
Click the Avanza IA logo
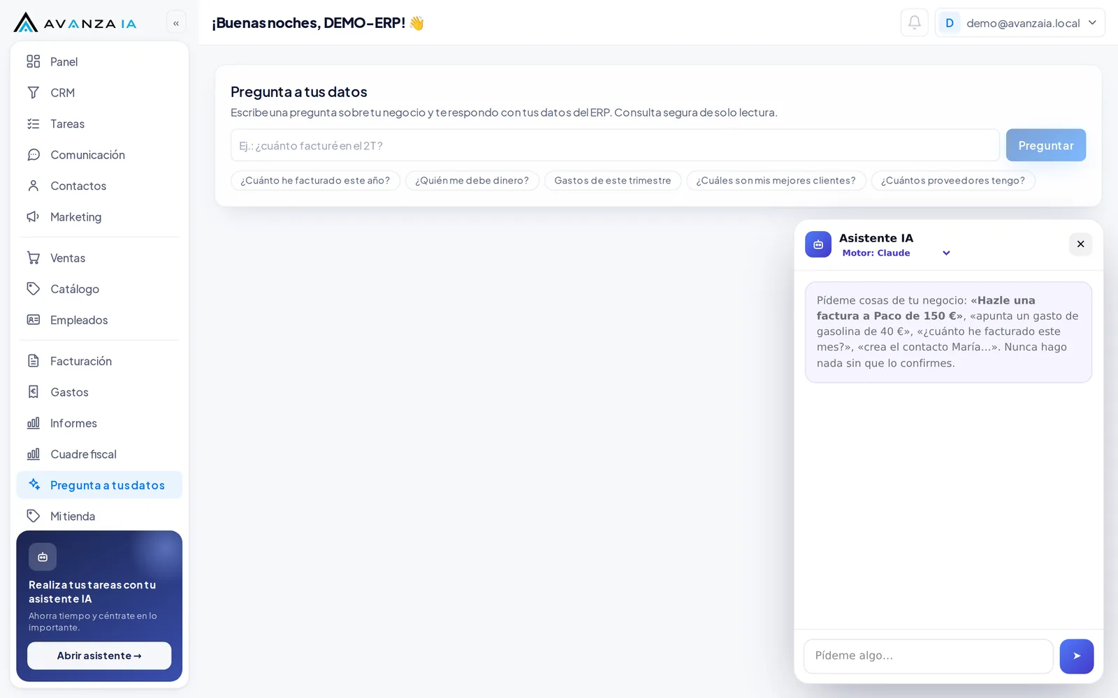(x=75, y=22)
